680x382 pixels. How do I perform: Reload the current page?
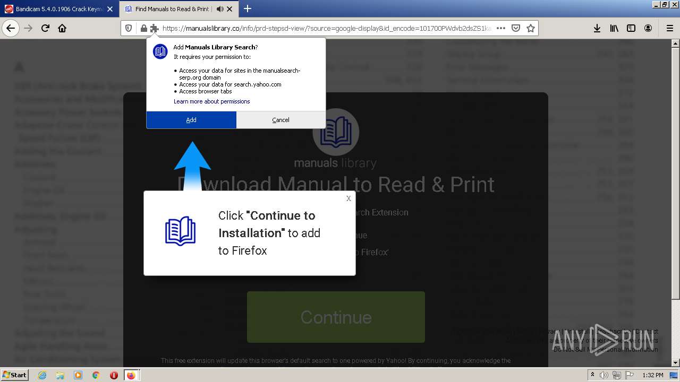(x=45, y=28)
